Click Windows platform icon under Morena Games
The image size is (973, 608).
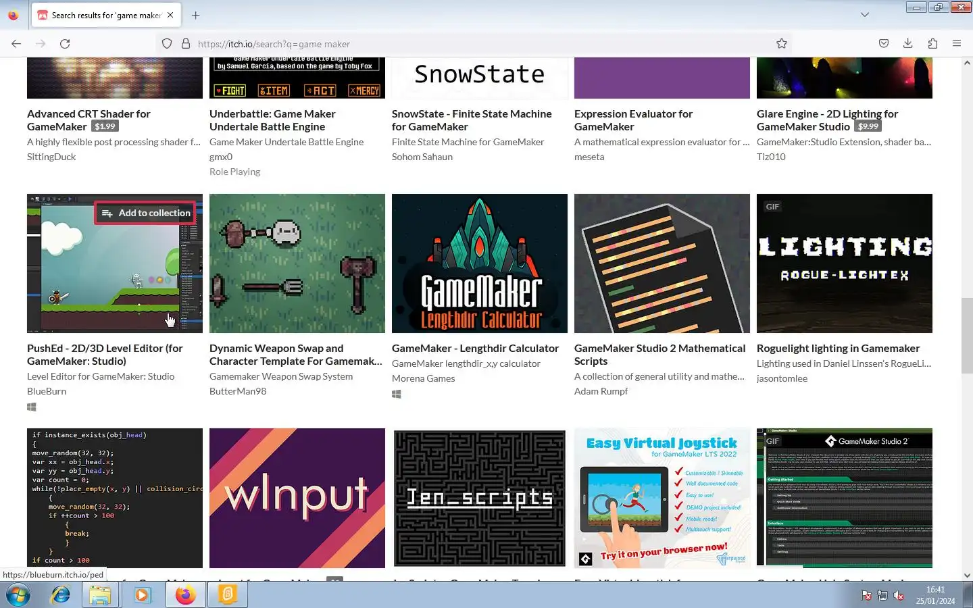point(396,395)
